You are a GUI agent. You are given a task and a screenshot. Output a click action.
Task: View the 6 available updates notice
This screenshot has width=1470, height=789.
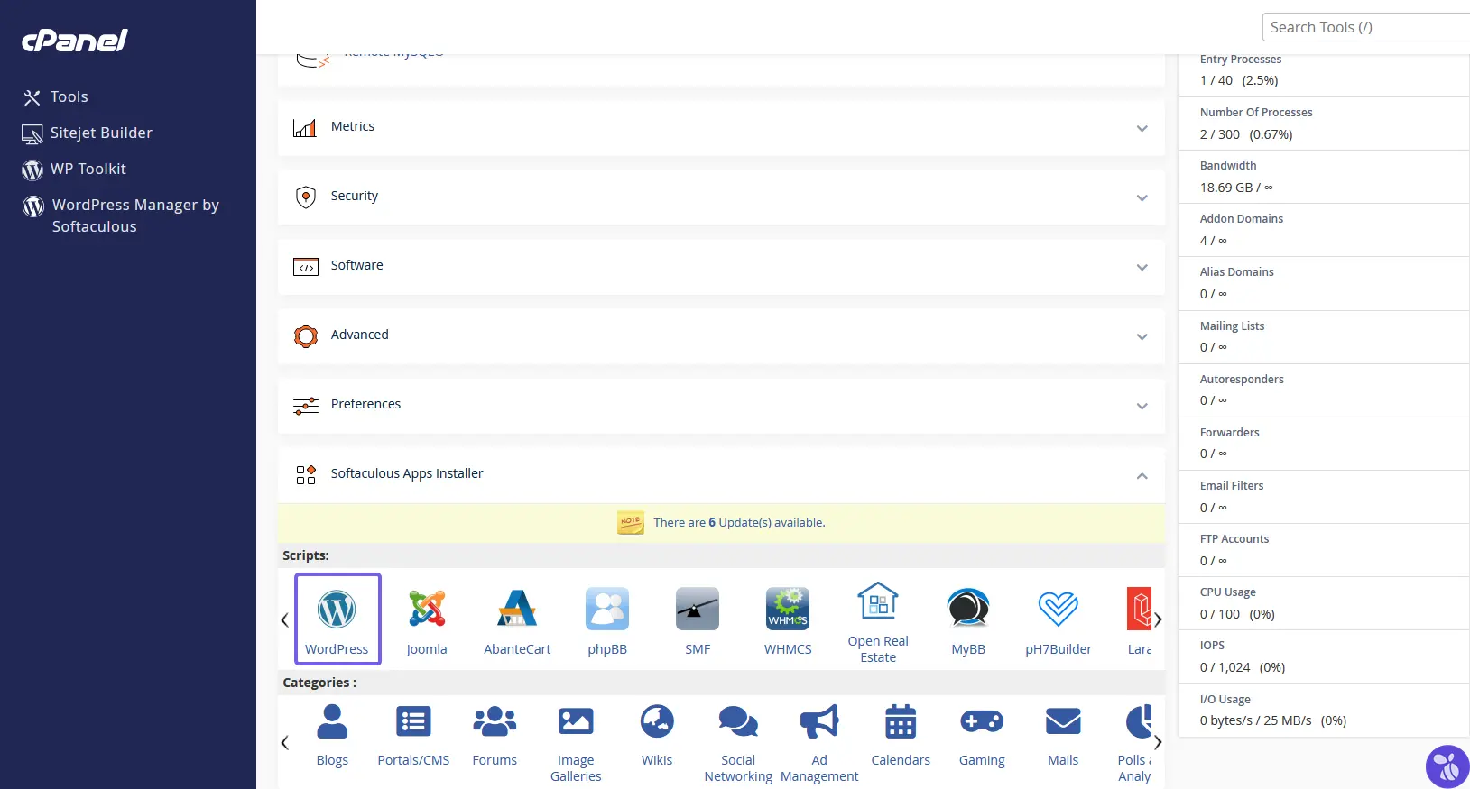tap(739, 522)
